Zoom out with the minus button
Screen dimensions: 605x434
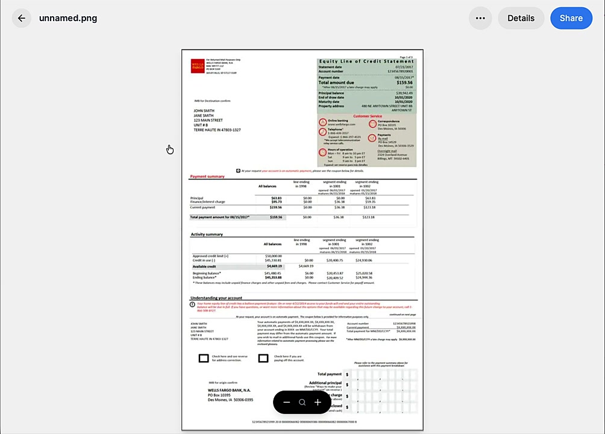[x=287, y=402]
